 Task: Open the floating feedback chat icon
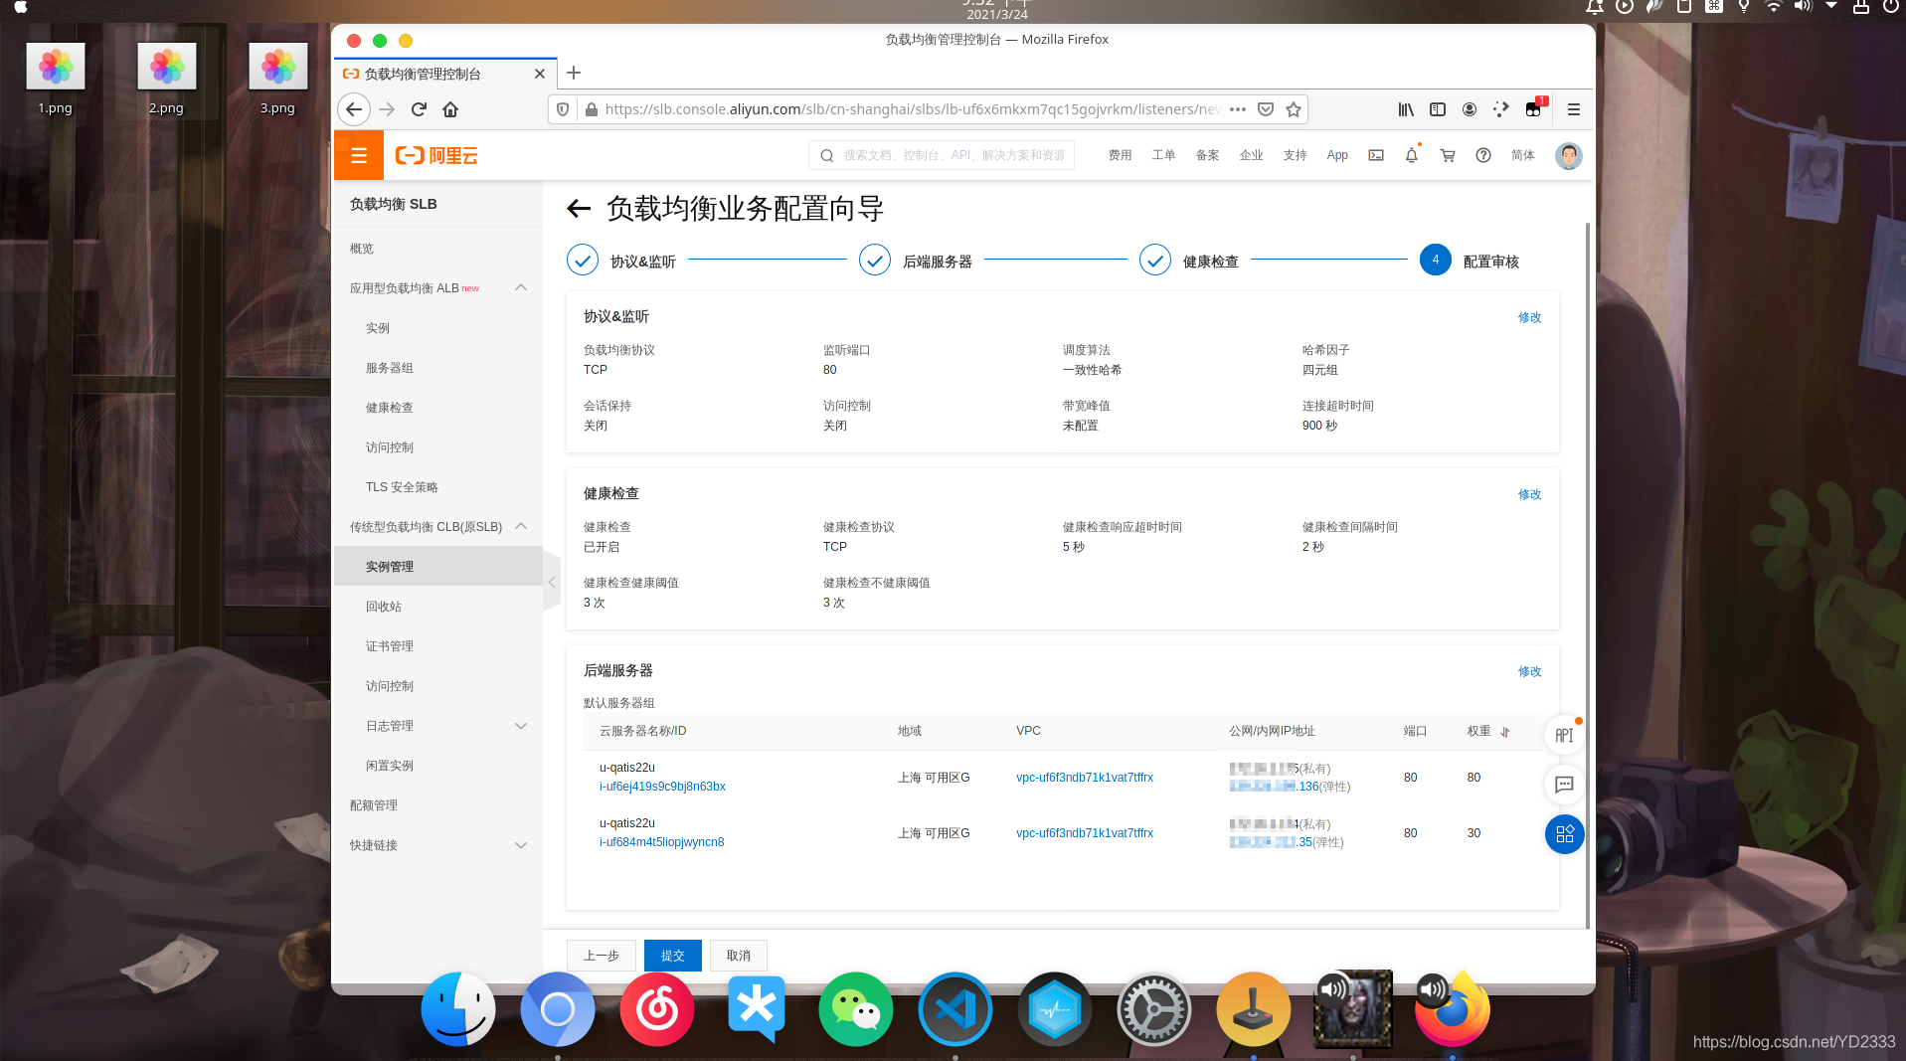tap(1564, 785)
